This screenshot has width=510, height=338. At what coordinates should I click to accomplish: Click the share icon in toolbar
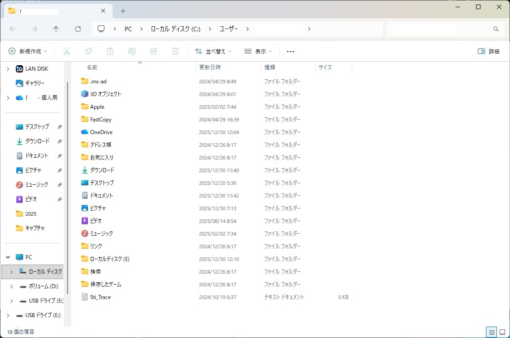[x=154, y=51]
